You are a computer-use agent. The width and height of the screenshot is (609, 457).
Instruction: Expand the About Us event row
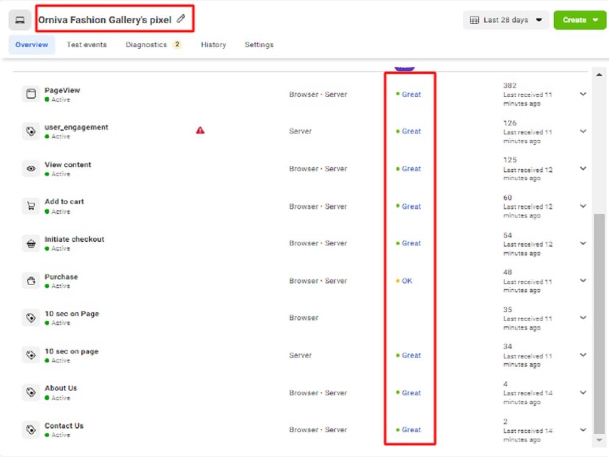pyautogui.click(x=583, y=392)
